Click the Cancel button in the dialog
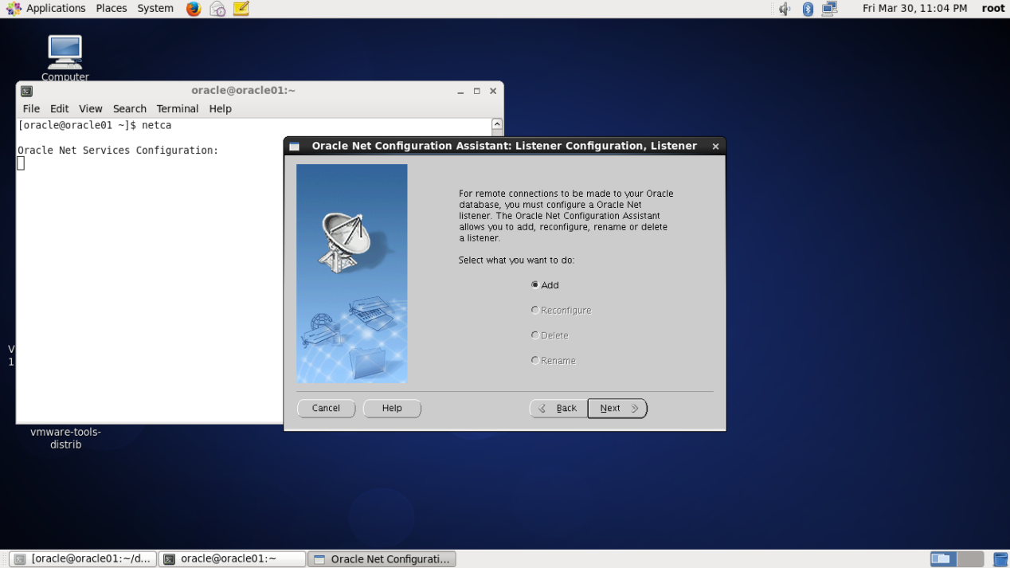The height and width of the screenshot is (568, 1010). pyautogui.click(x=326, y=408)
